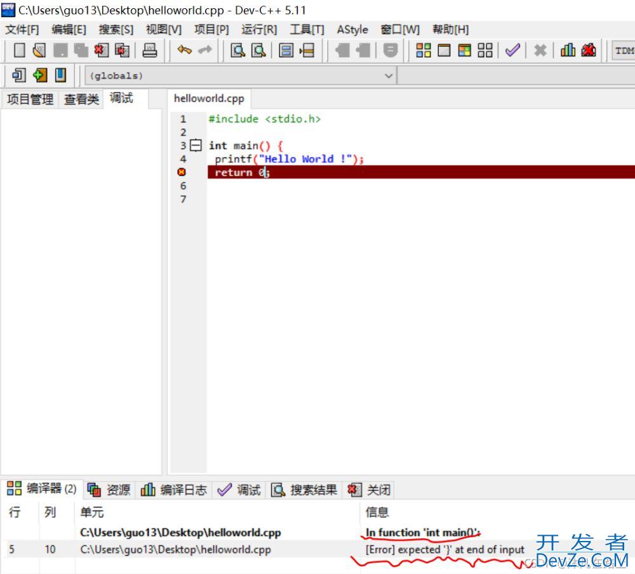Switch to the 查看类 side tab
The width and height of the screenshot is (635, 574).
(81, 99)
